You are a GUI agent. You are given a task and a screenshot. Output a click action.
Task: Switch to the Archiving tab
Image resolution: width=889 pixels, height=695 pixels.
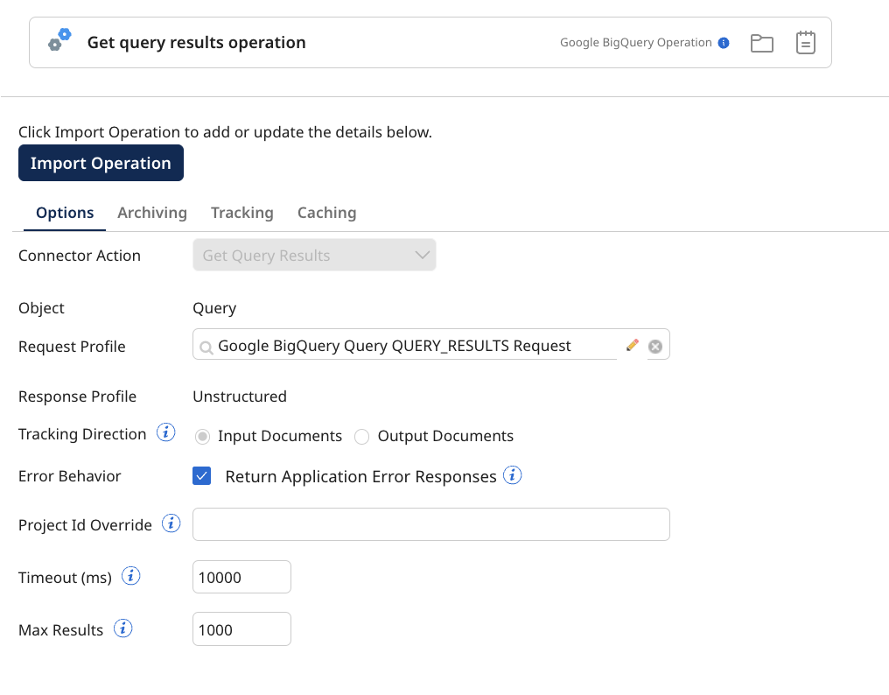[151, 213]
